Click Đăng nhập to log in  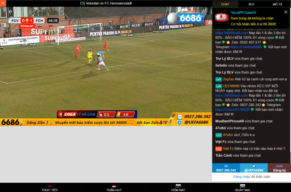(x=242, y=177)
